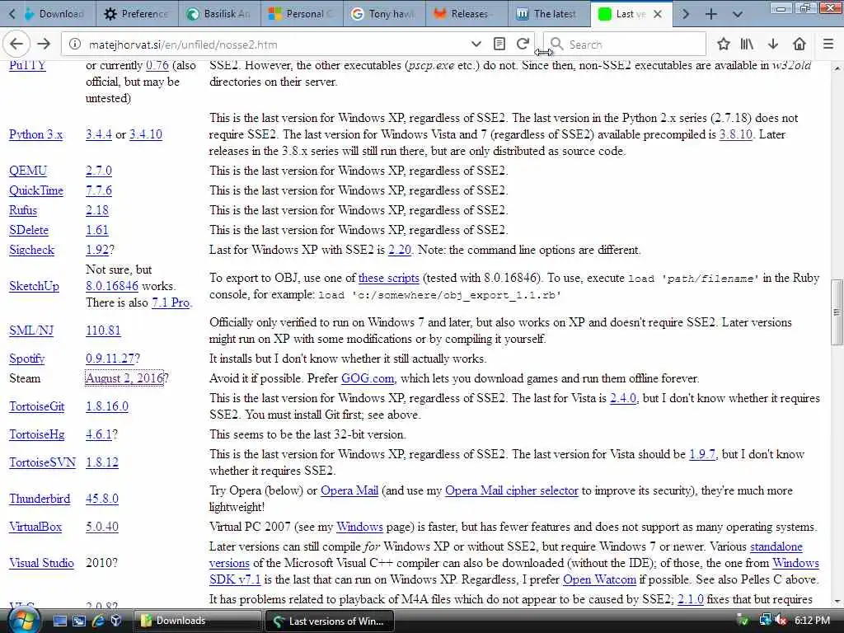Screen dimensions: 844x633
Task: Switch to the Basilisk tab
Action: click(x=219, y=14)
